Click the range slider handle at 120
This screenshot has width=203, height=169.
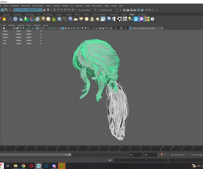[70, 155]
